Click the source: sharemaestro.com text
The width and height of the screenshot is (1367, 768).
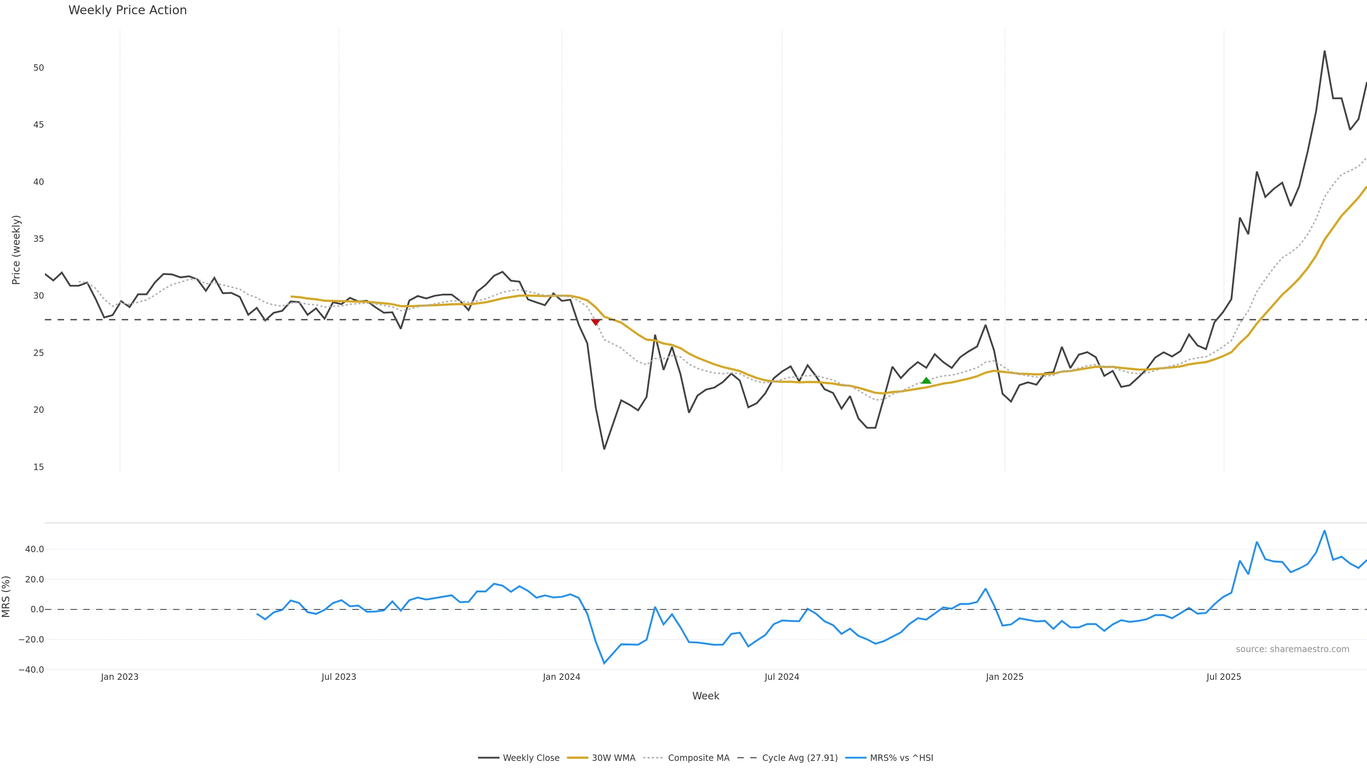pyautogui.click(x=1292, y=649)
